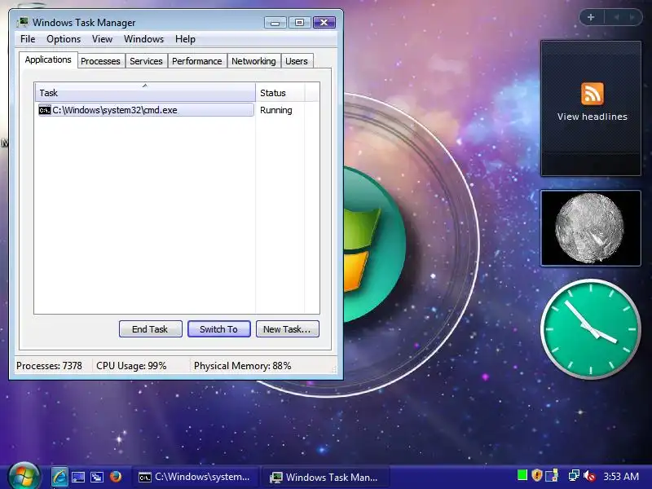Minimize the Task Manager window
This screenshot has height=489, width=652.
pos(275,23)
